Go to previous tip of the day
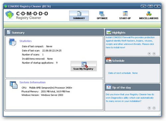This screenshot has height=121, width=166. [x=149, y=108]
